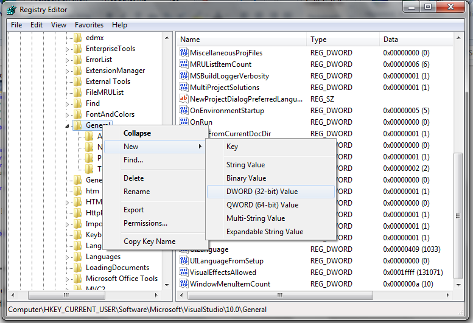Image resolution: width=473 pixels, height=323 pixels.
Task: Select Multi-String Value option
Action: pyautogui.click(x=271, y=218)
